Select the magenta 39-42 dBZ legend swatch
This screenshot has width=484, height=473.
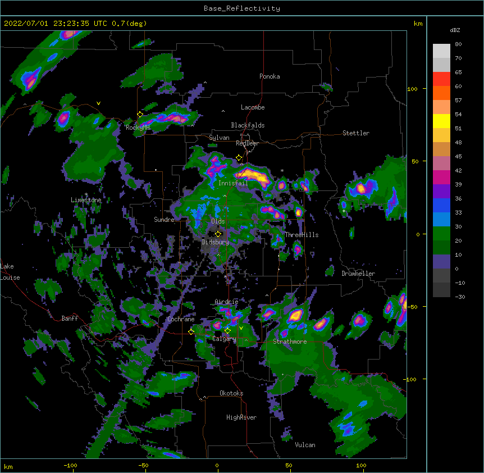441,177
